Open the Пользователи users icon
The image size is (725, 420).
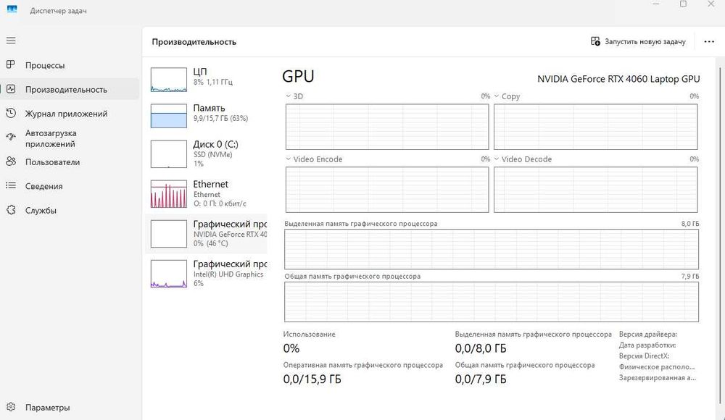point(11,161)
